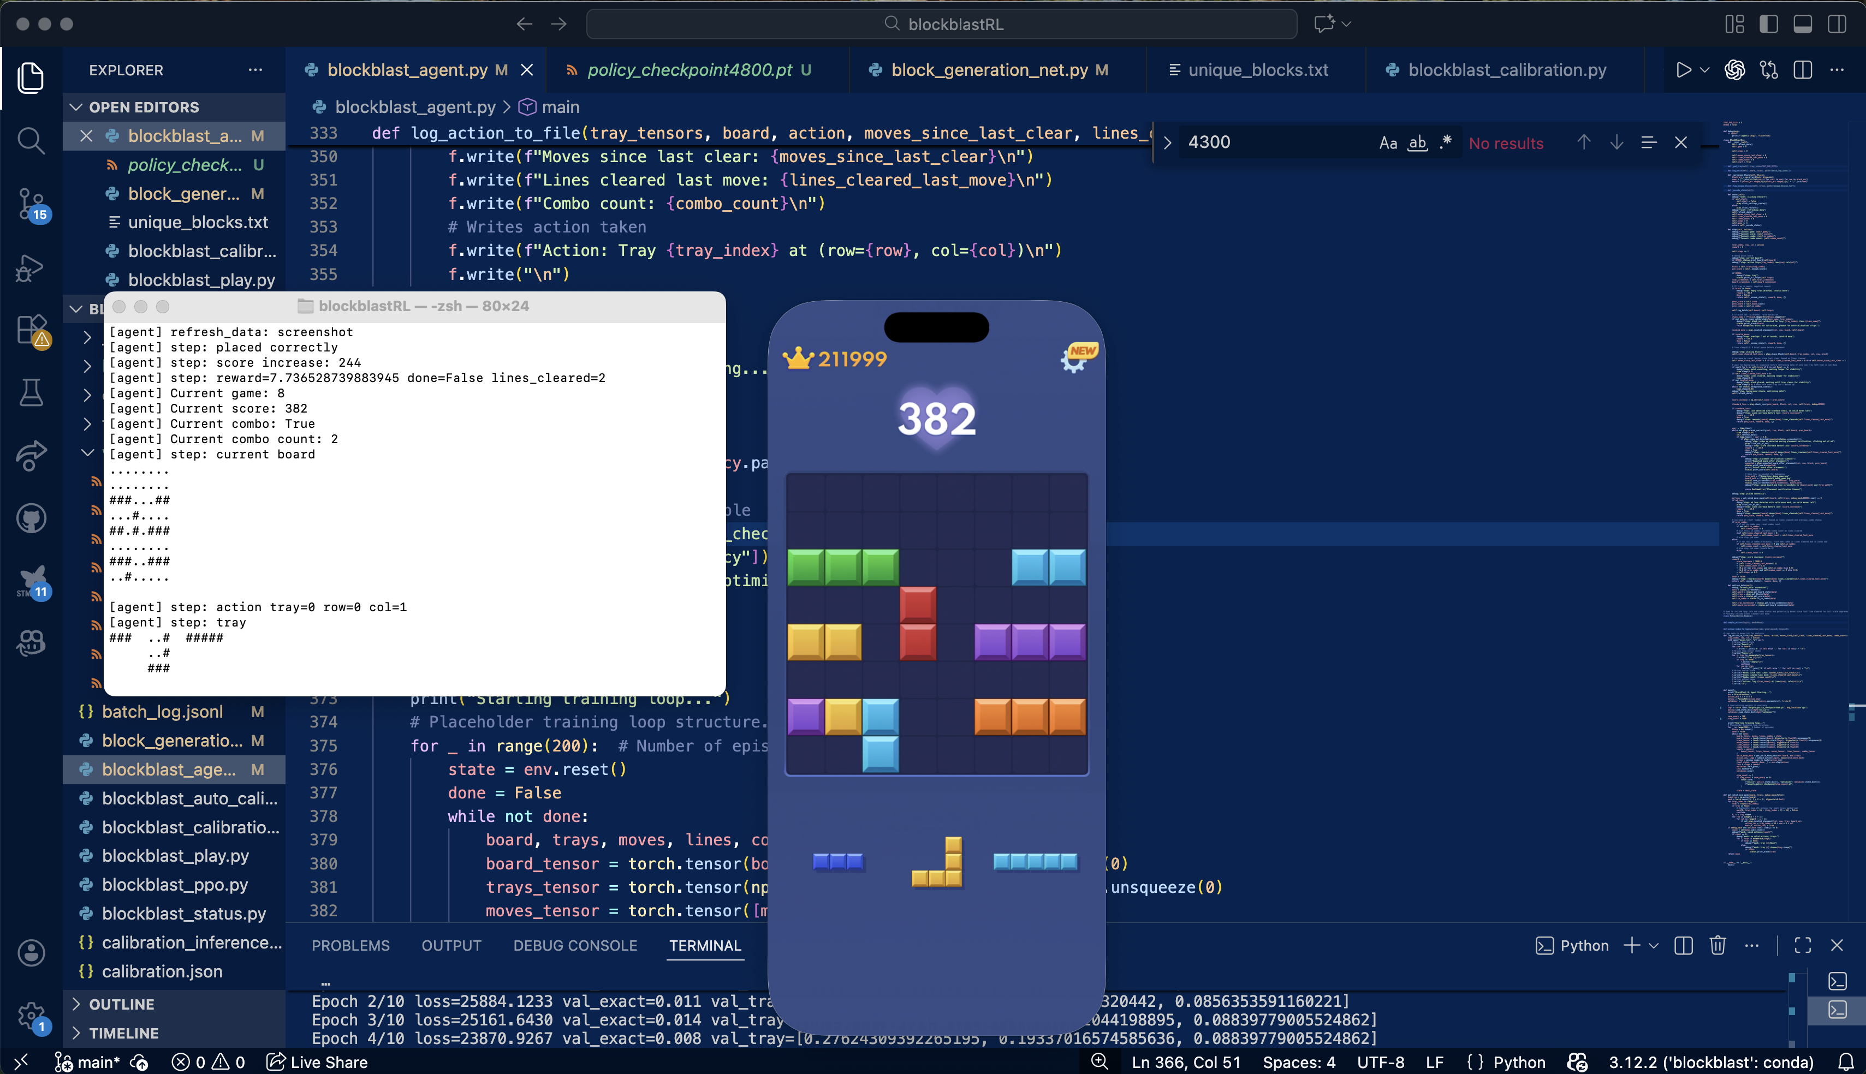
Task: Run the Python file play button
Action: coord(1684,70)
